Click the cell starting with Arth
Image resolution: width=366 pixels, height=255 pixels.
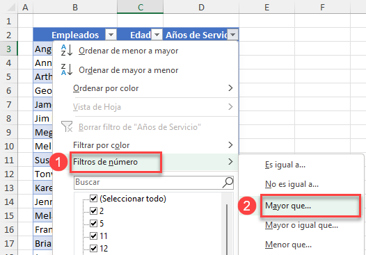pyautogui.click(x=43, y=76)
